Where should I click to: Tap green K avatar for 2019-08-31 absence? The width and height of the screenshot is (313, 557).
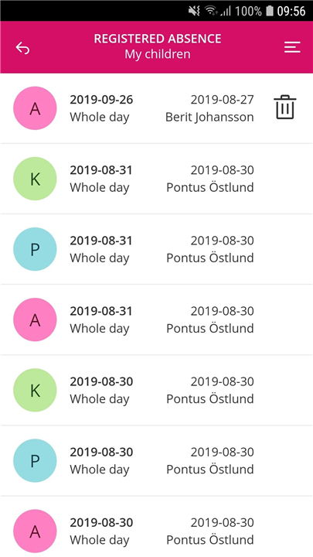coord(35,179)
